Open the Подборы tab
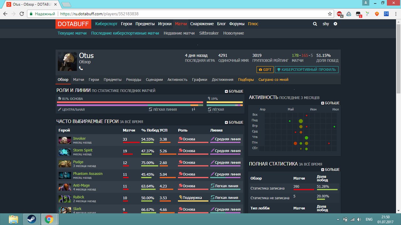401x225 pixels. click(x=246, y=80)
